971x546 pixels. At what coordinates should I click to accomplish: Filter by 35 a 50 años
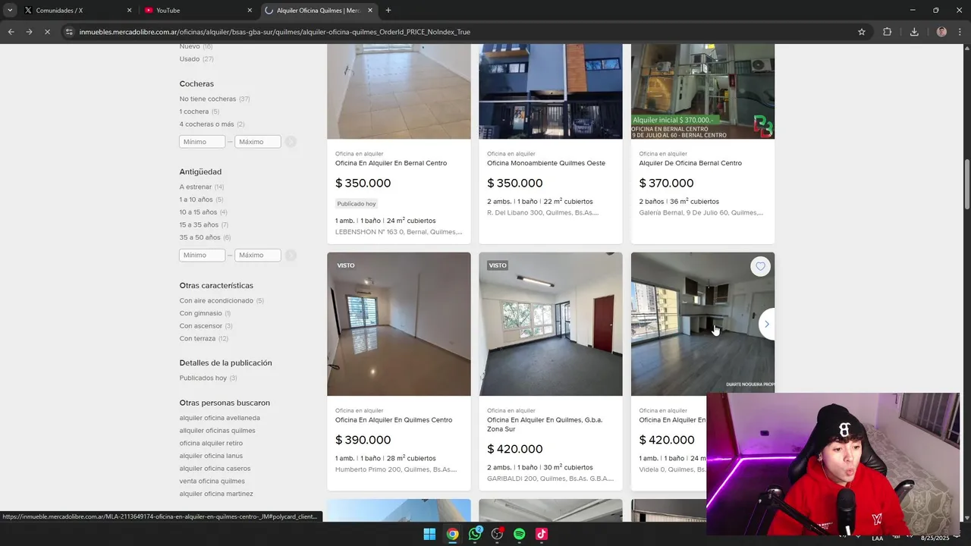pos(205,237)
